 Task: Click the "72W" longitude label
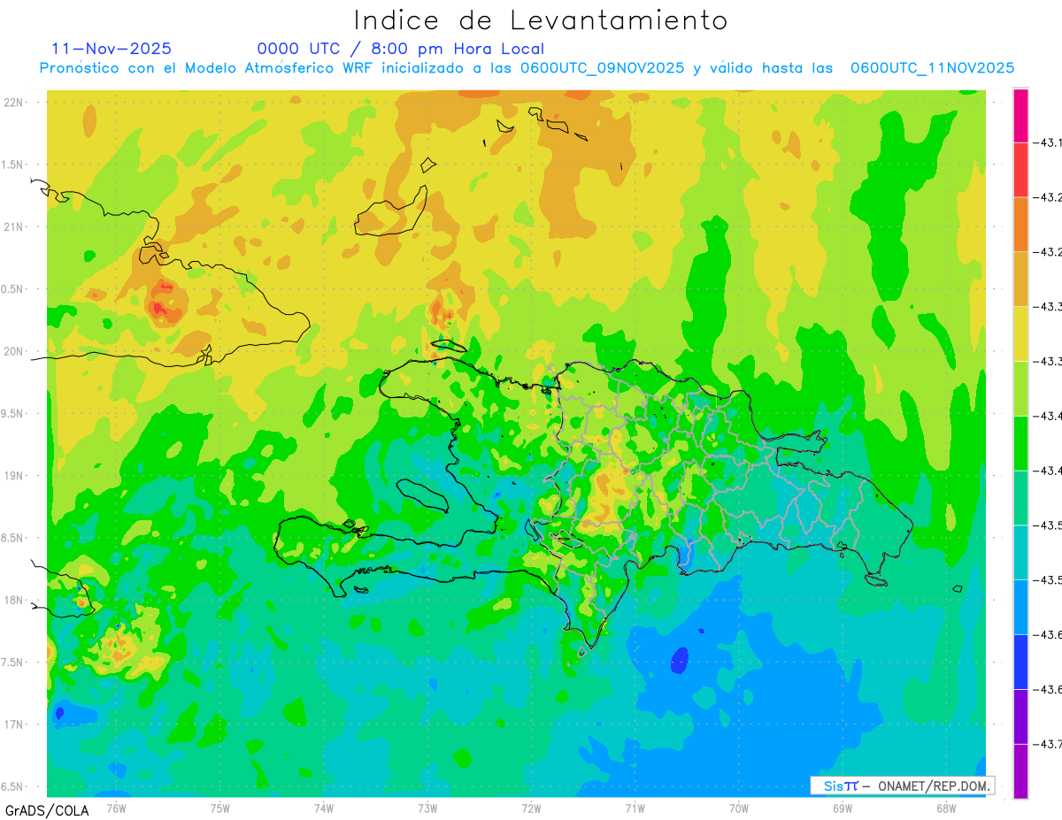pos(531,808)
